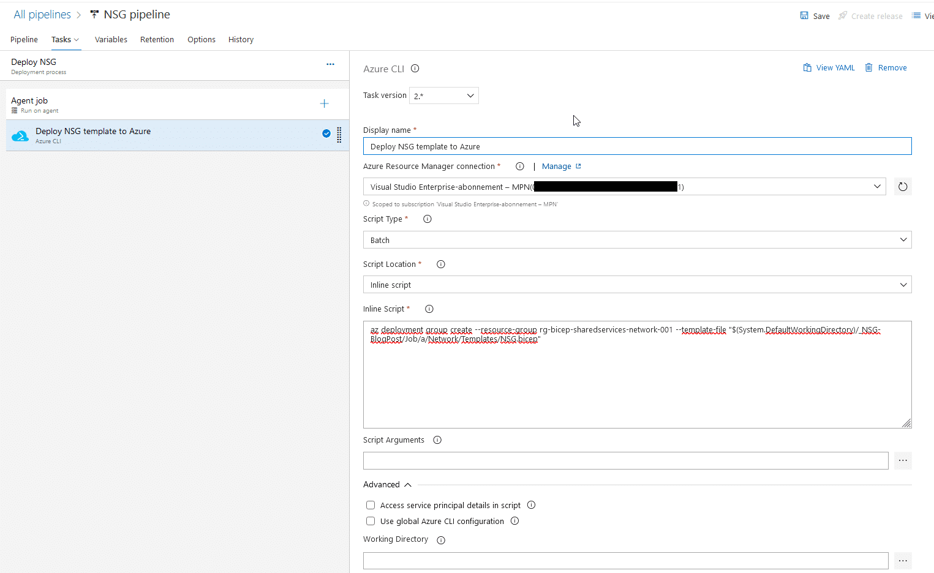
Task: Click the Remove trash can icon
Action: (x=868, y=67)
